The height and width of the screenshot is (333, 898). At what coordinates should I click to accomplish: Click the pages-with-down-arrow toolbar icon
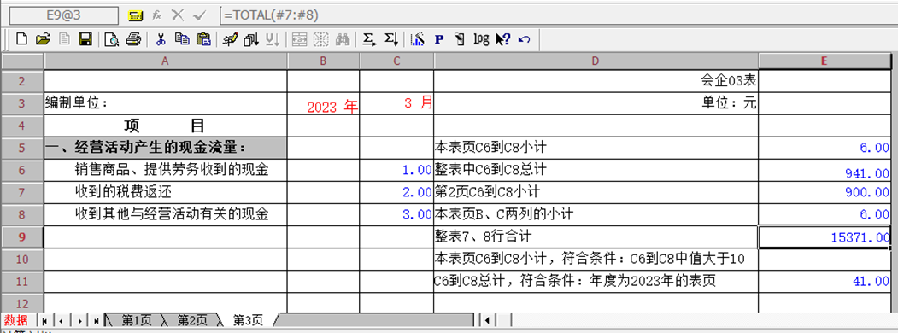pos(251,39)
